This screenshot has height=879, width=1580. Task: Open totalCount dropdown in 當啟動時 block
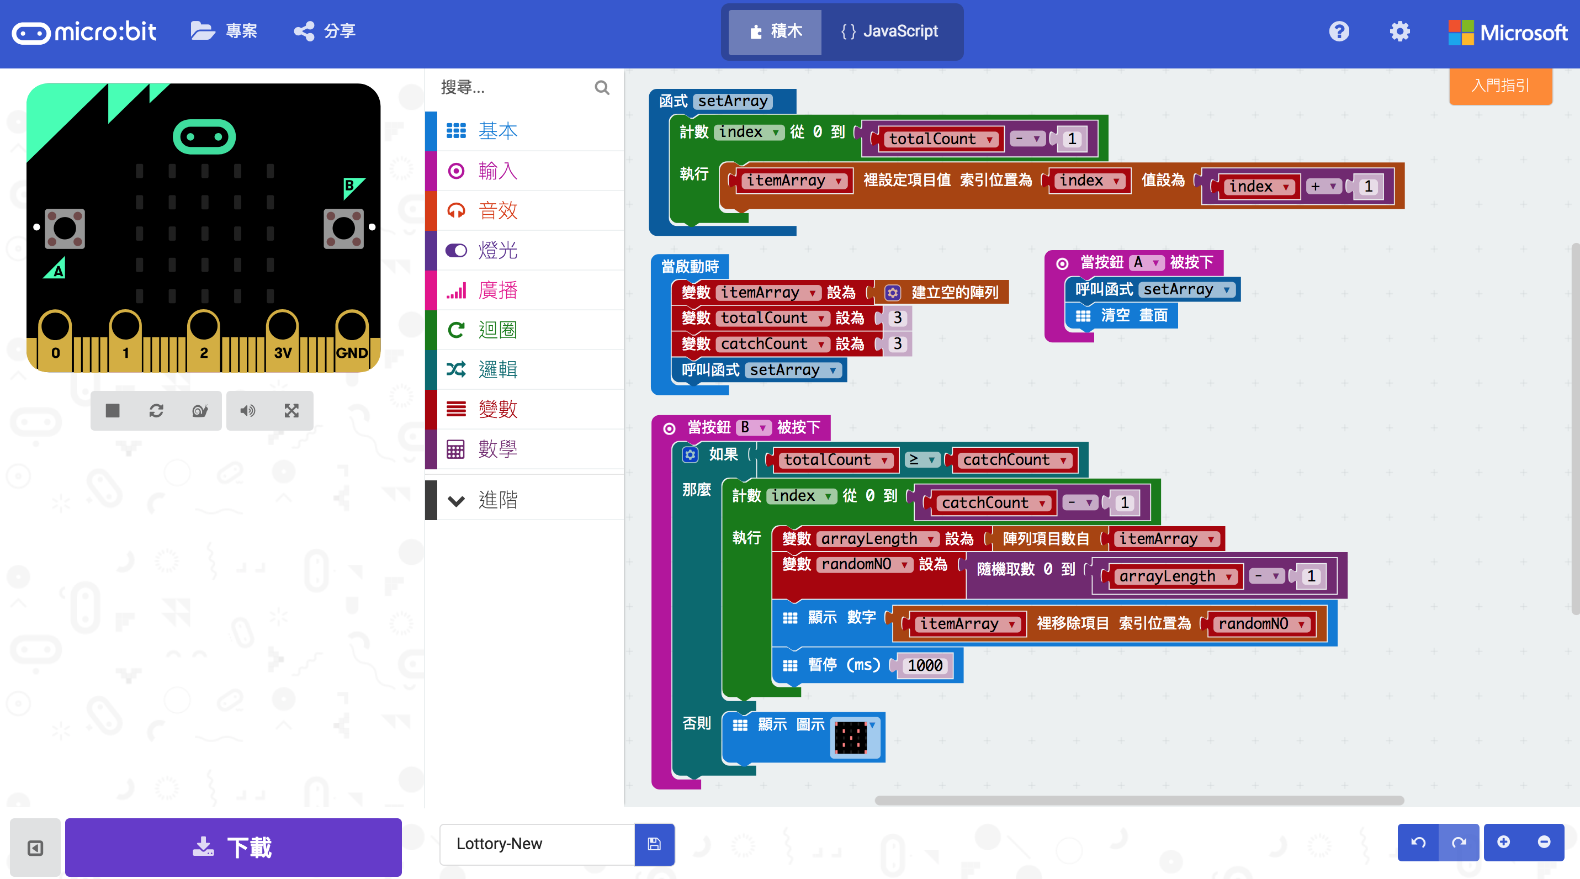(772, 317)
